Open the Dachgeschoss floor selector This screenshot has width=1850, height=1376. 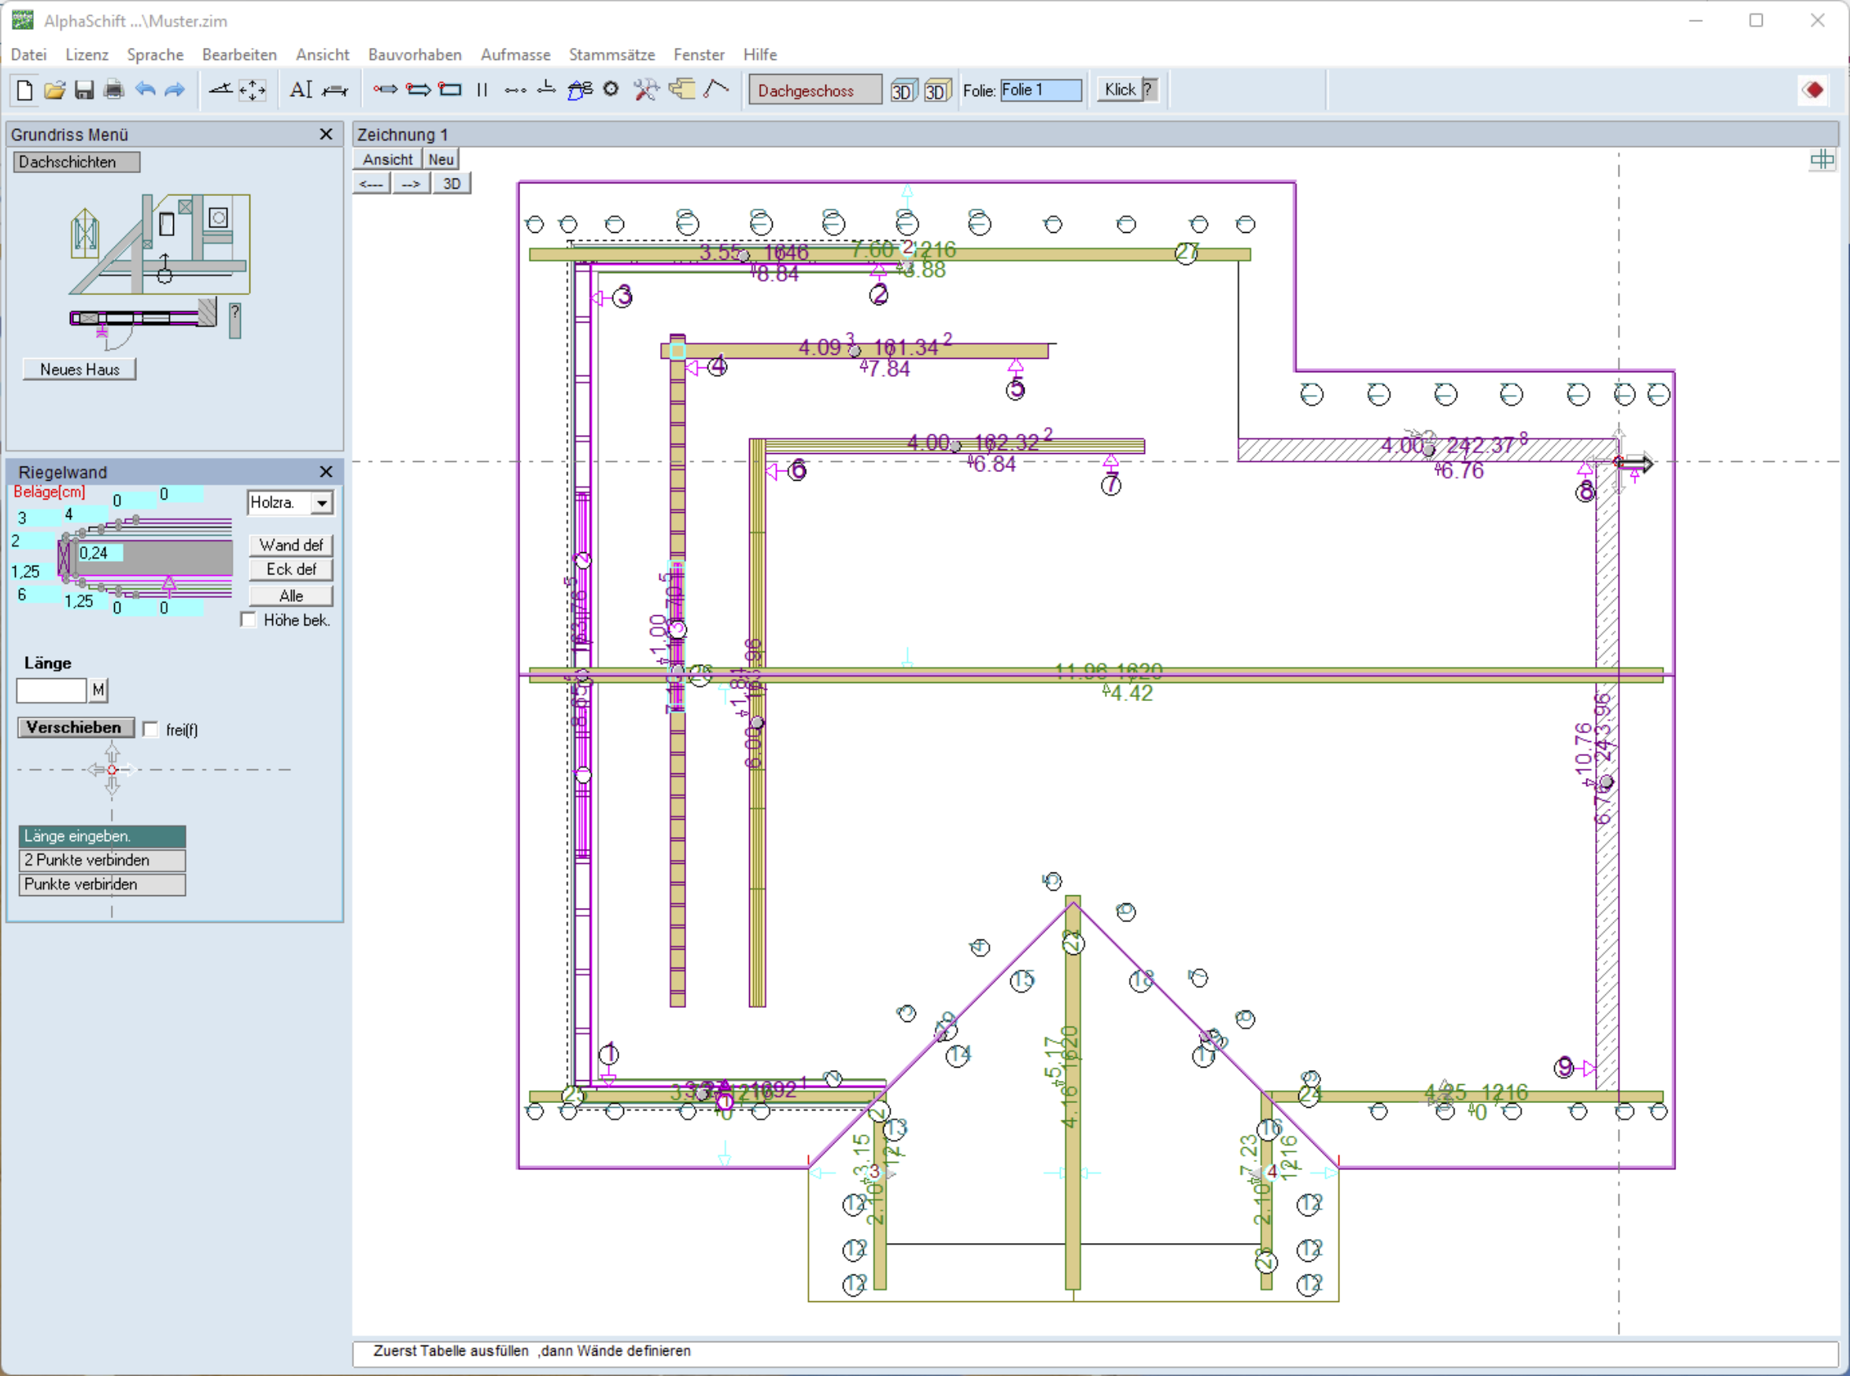[x=814, y=90]
